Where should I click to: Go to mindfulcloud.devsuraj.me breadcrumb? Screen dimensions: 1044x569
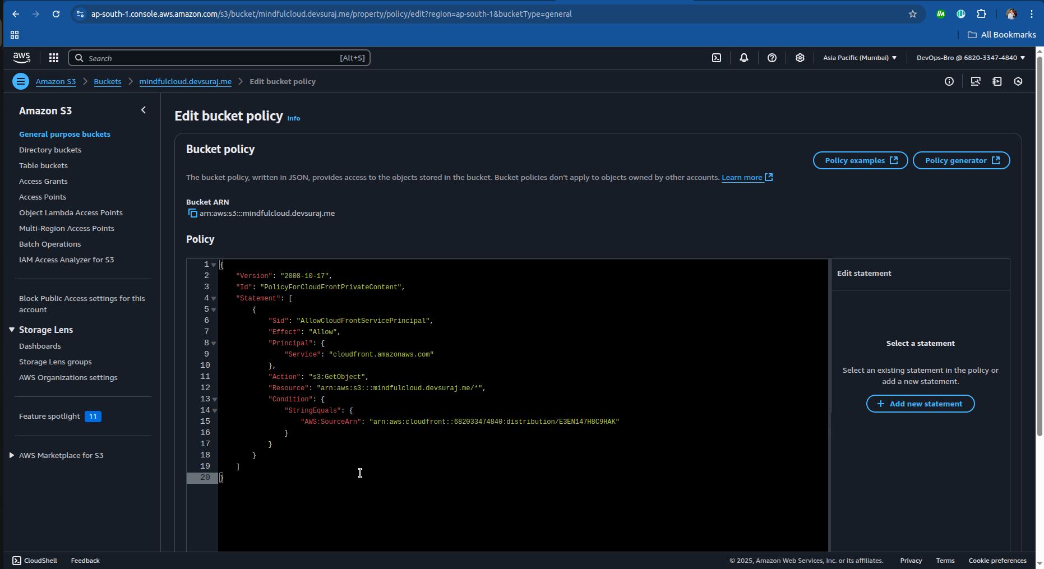pyautogui.click(x=186, y=81)
